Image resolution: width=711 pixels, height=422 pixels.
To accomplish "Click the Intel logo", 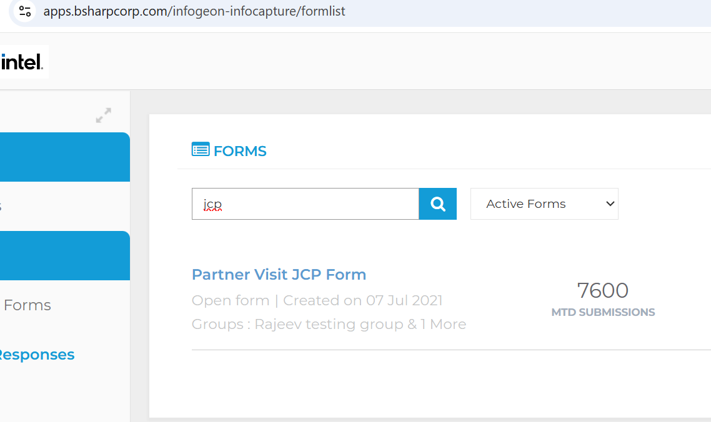I will pyautogui.click(x=24, y=62).
